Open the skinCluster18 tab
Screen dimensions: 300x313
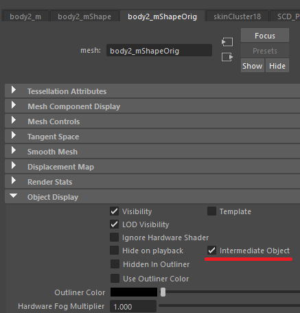(x=238, y=16)
